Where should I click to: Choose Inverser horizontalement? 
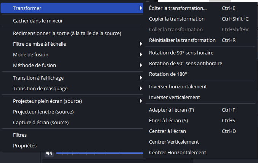pyautogui.click(x=200, y=86)
